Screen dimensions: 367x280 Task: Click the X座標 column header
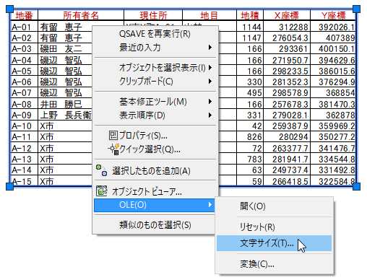pyautogui.click(x=287, y=15)
